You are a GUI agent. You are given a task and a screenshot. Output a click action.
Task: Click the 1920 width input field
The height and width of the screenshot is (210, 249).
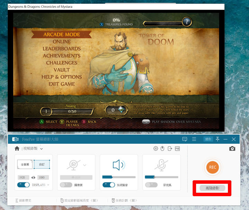(x=23, y=177)
